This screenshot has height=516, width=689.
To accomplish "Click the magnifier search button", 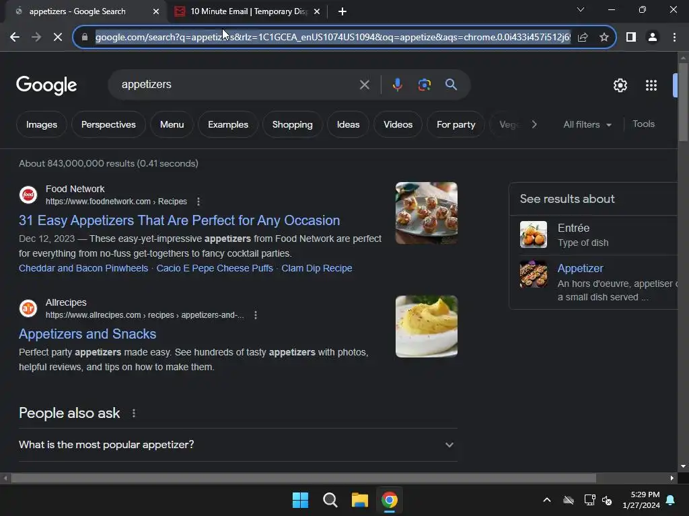I will point(451,85).
